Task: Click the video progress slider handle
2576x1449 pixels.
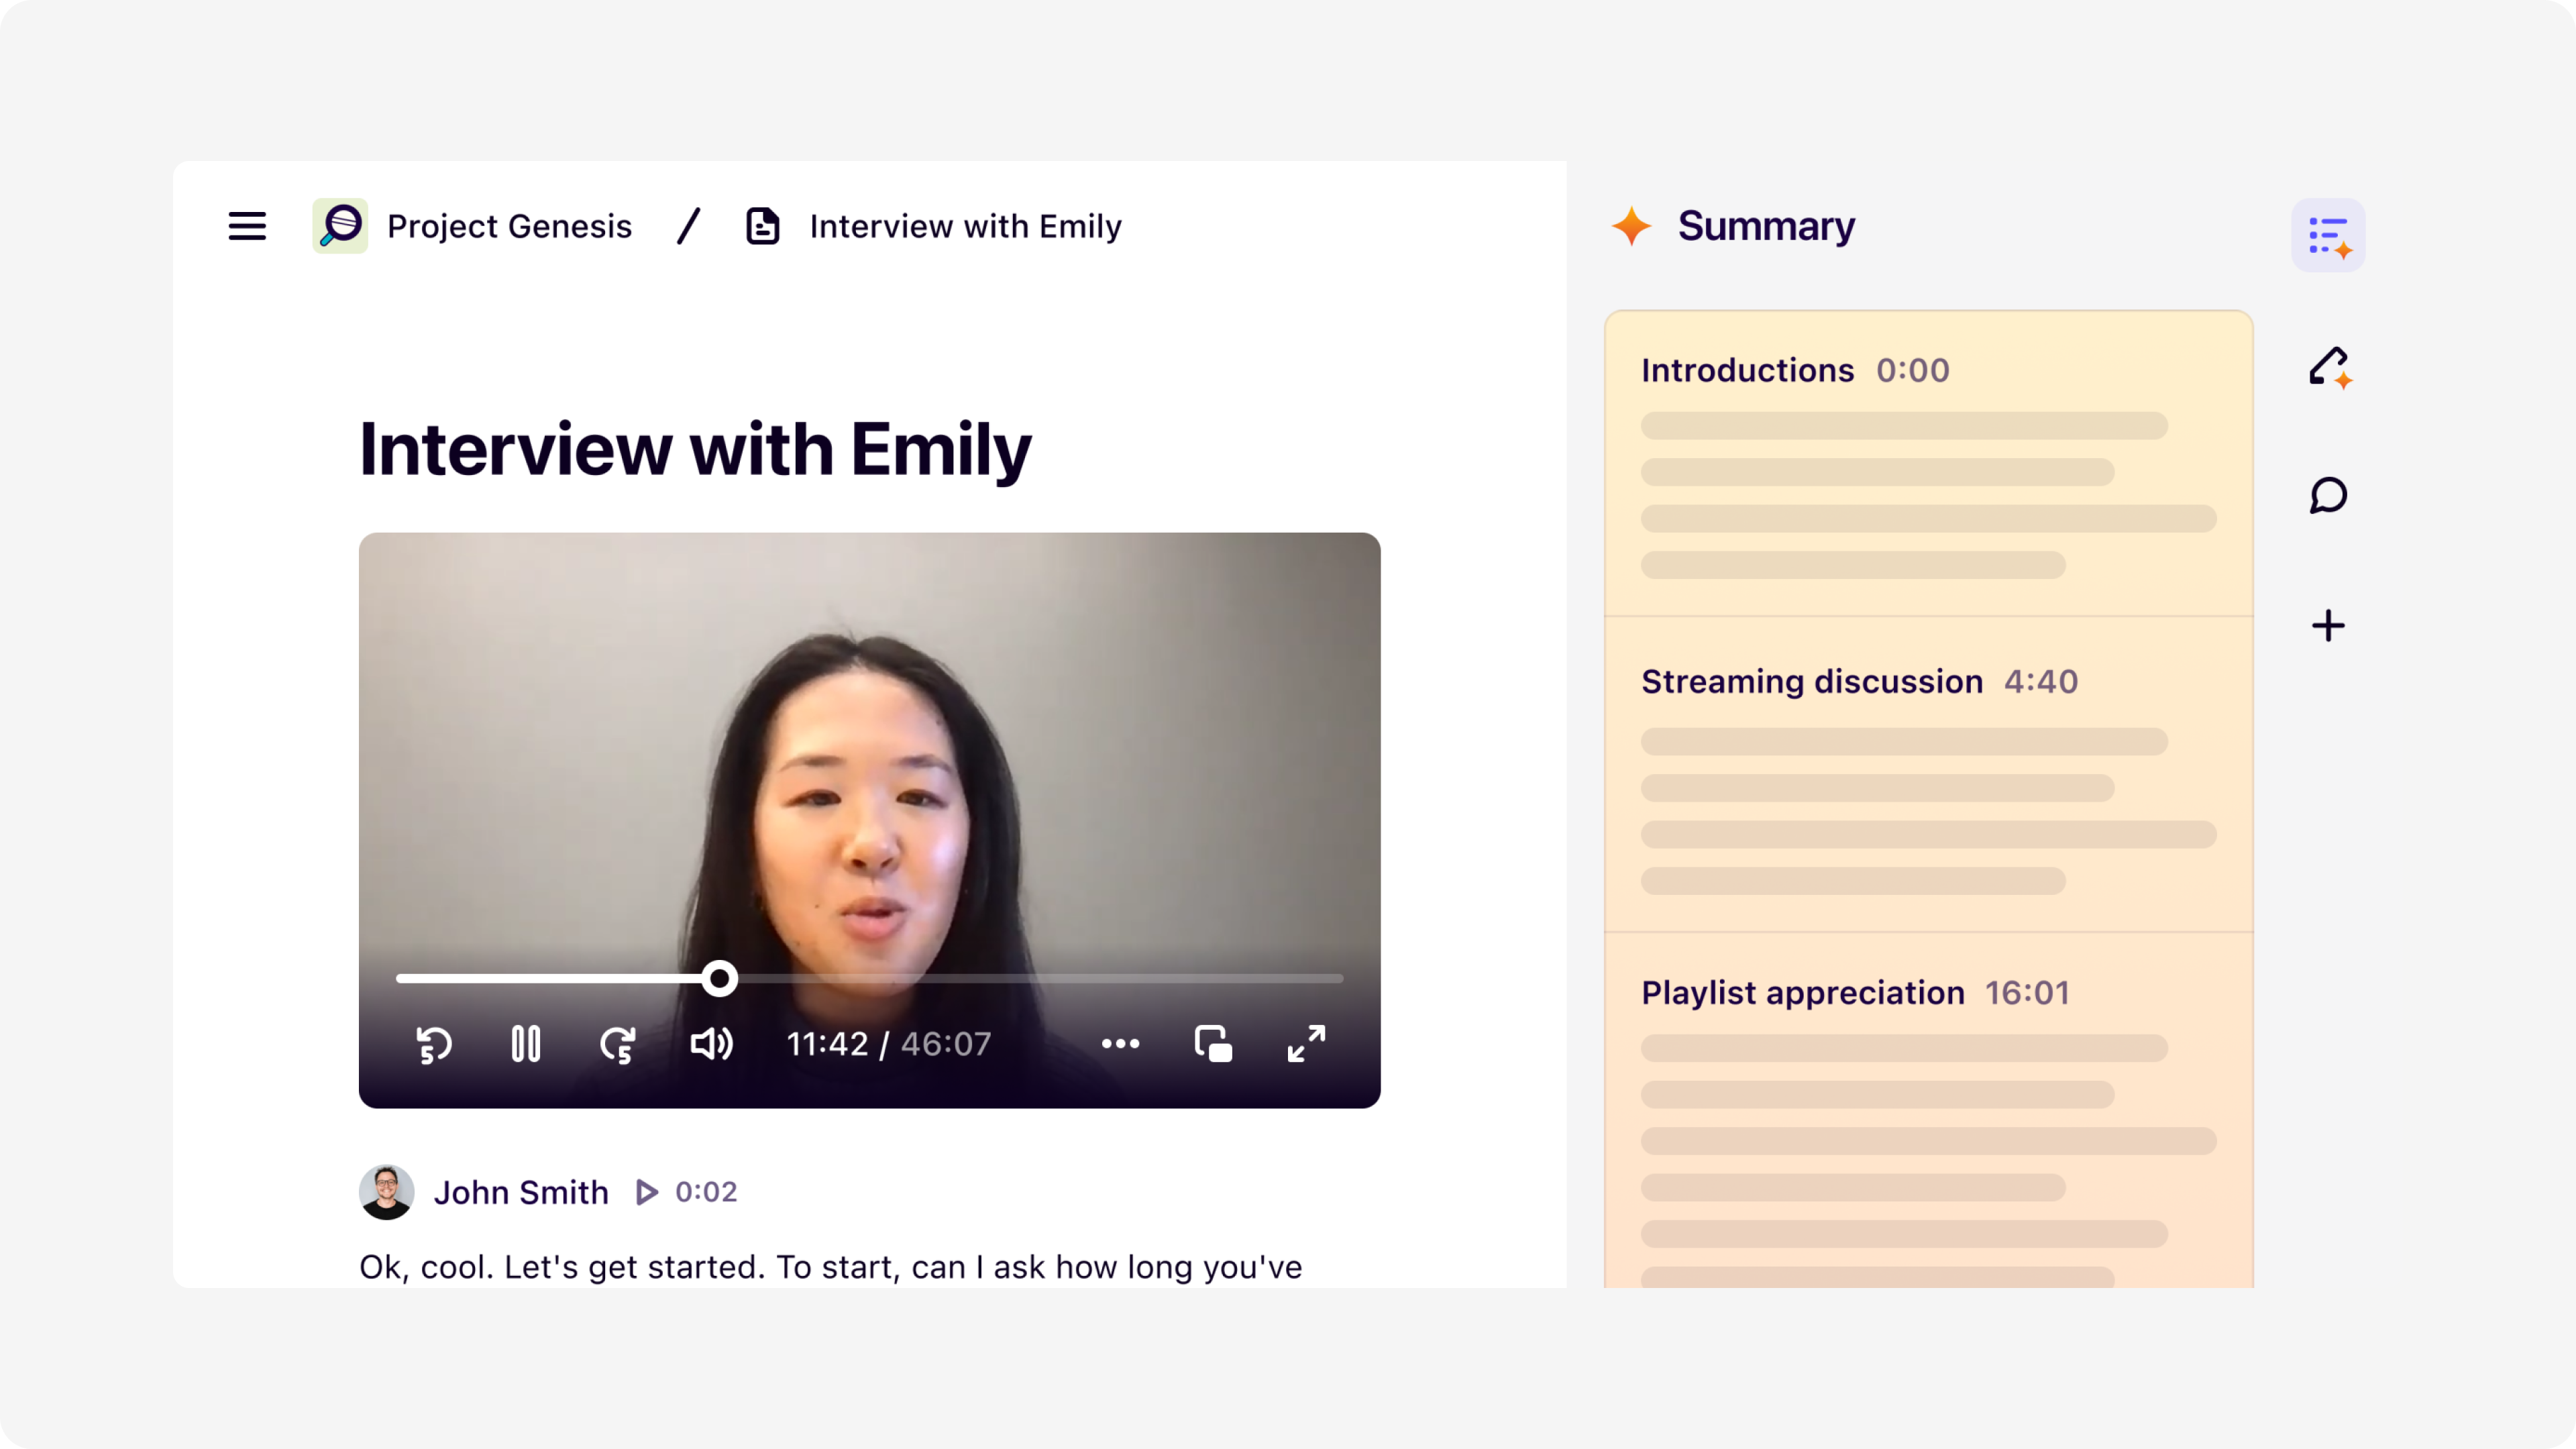Action: [x=719, y=978]
